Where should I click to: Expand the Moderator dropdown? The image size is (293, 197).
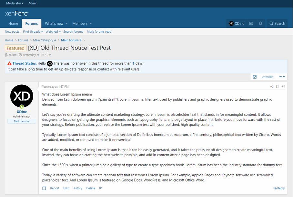15,3
